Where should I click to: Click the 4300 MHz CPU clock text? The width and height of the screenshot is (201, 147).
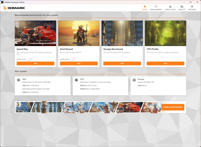pos(88,85)
